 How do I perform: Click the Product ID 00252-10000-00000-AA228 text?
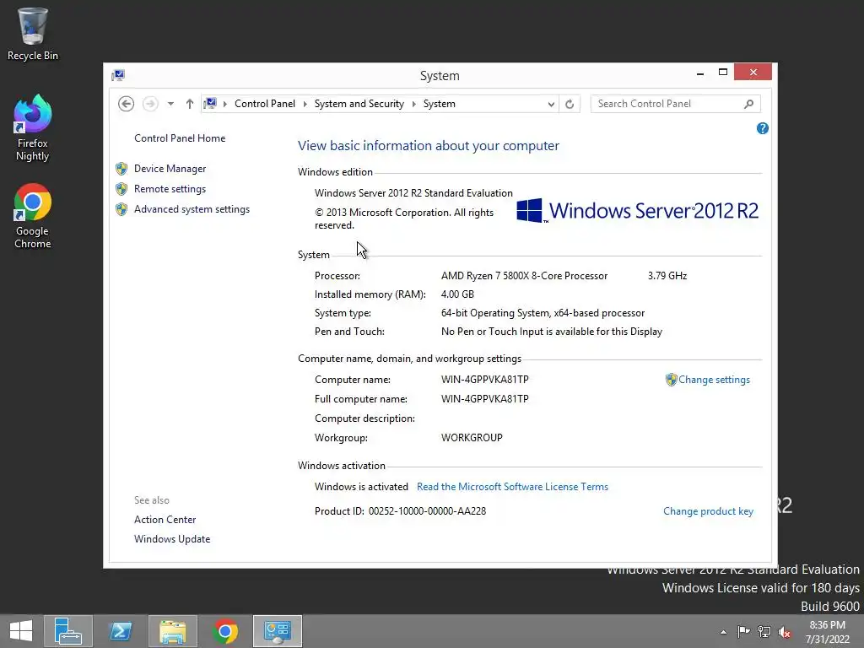click(x=400, y=511)
